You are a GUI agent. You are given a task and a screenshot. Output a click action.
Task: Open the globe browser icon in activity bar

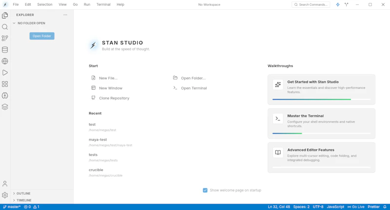pyautogui.click(x=5, y=61)
